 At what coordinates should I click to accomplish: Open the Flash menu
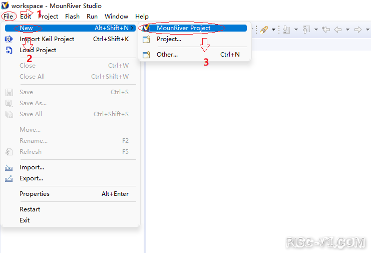pyautogui.click(x=72, y=17)
